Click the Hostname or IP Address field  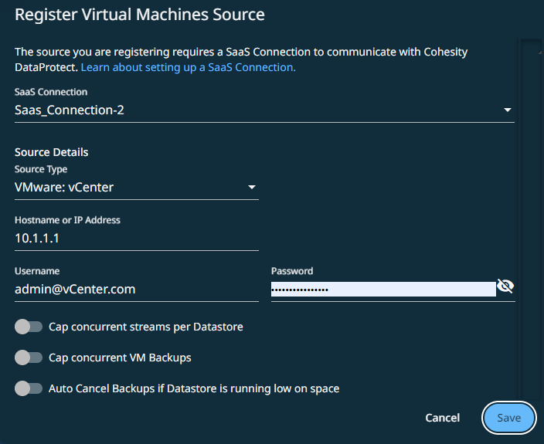pyautogui.click(x=136, y=239)
